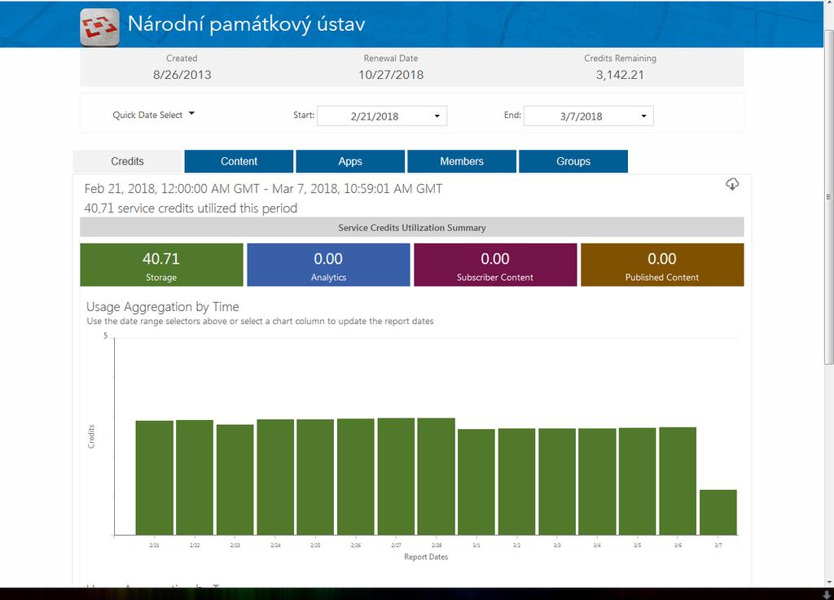834x600 pixels.
Task: Select the 2/25 chart column
Action: click(x=315, y=477)
